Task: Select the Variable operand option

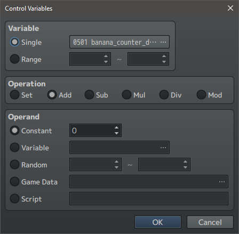Action: [x=14, y=147]
